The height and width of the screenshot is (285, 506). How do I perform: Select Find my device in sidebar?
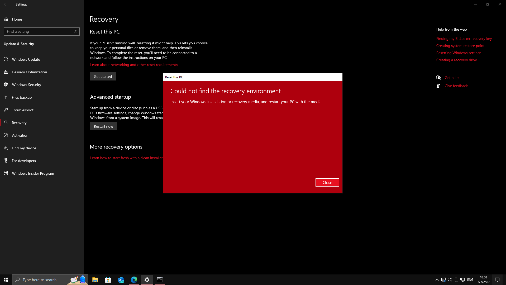pos(42,148)
